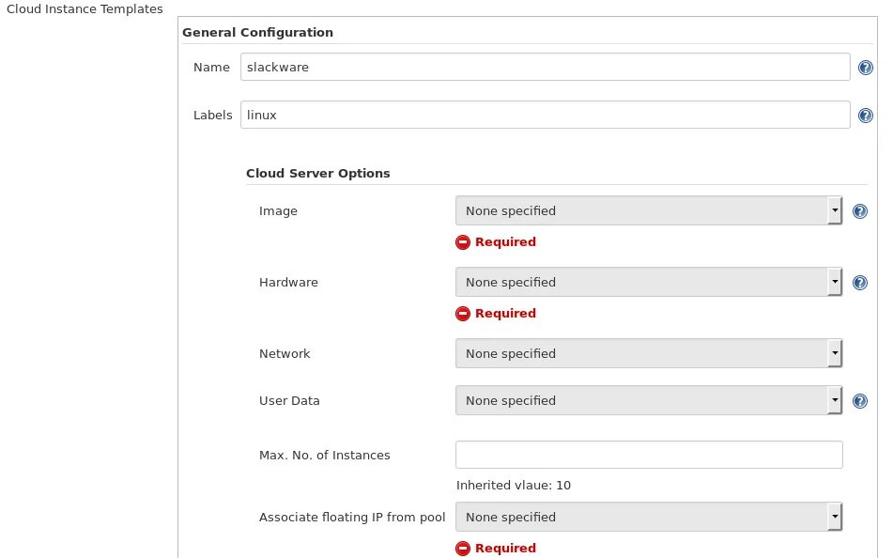Image resolution: width=893 pixels, height=558 pixels.
Task: Open Associate floating IP from pool dropdown
Action: click(x=648, y=518)
